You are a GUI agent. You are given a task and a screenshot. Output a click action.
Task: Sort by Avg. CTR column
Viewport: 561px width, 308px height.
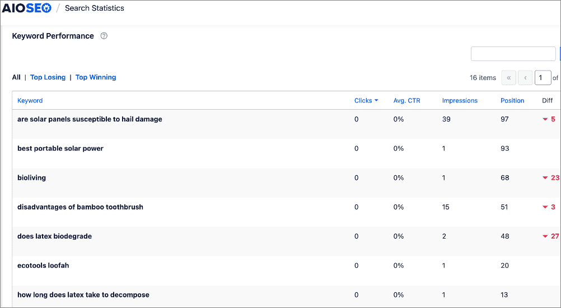pyautogui.click(x=407, y=101)
